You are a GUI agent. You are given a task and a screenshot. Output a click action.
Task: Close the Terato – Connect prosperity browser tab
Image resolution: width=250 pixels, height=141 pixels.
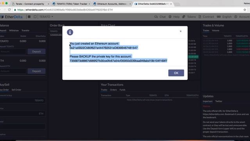48,4
